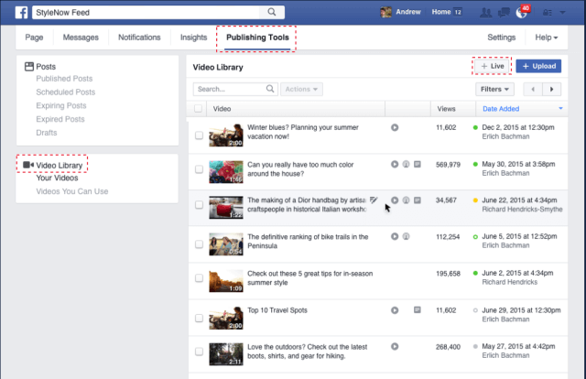The width and height of the screenshot is (586, 379).
Task: Switch to the Insights tab
Action: (x=193, y=38)
